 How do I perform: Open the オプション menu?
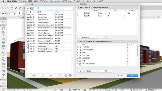click(x=67, y=1)
